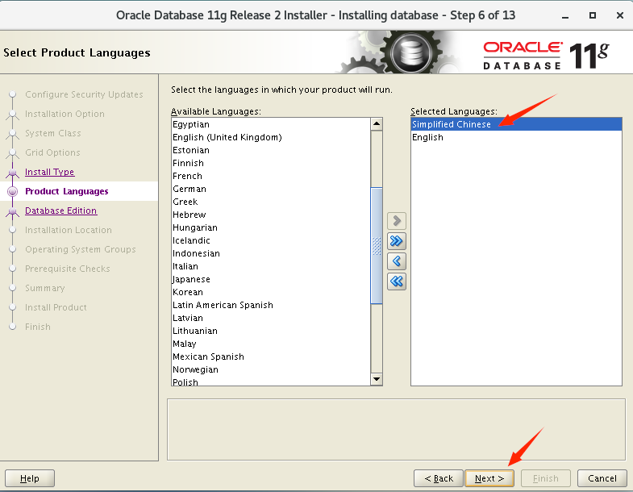Select Estonian in Available Languages
This screenshot has height=492, width=633.
click(271, 150)
